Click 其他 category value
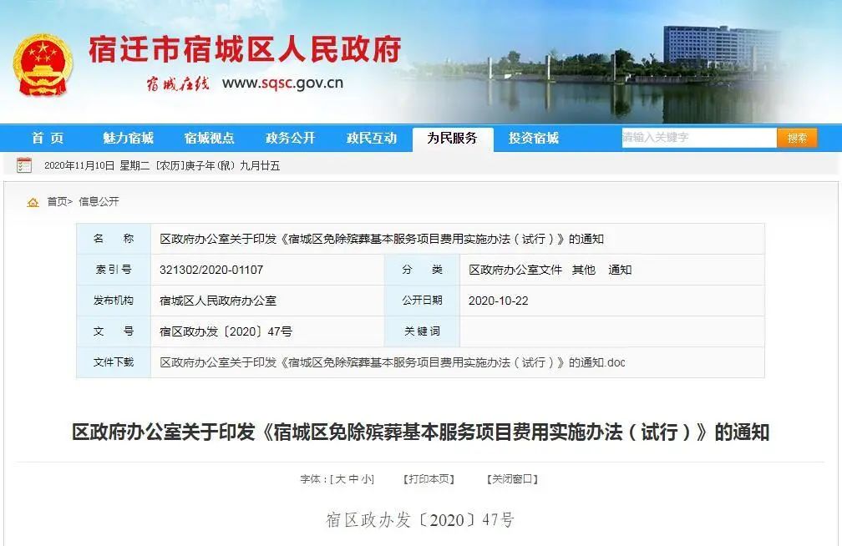Image resolution: width=842 pixels, height=546 pixels. pyautogui.click(x=584, y=270)
